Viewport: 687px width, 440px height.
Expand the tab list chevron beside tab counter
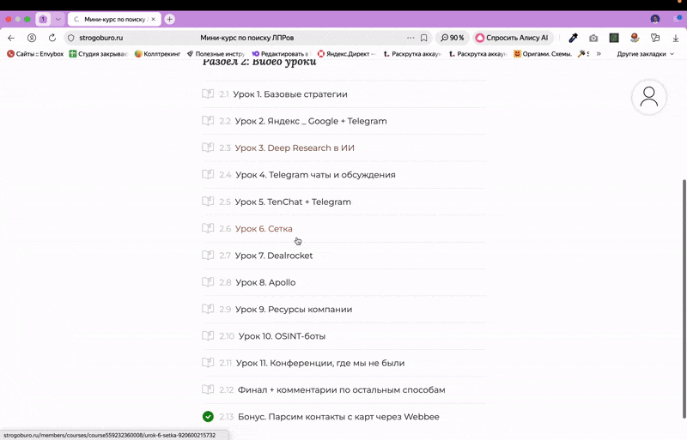click(58, 19)
